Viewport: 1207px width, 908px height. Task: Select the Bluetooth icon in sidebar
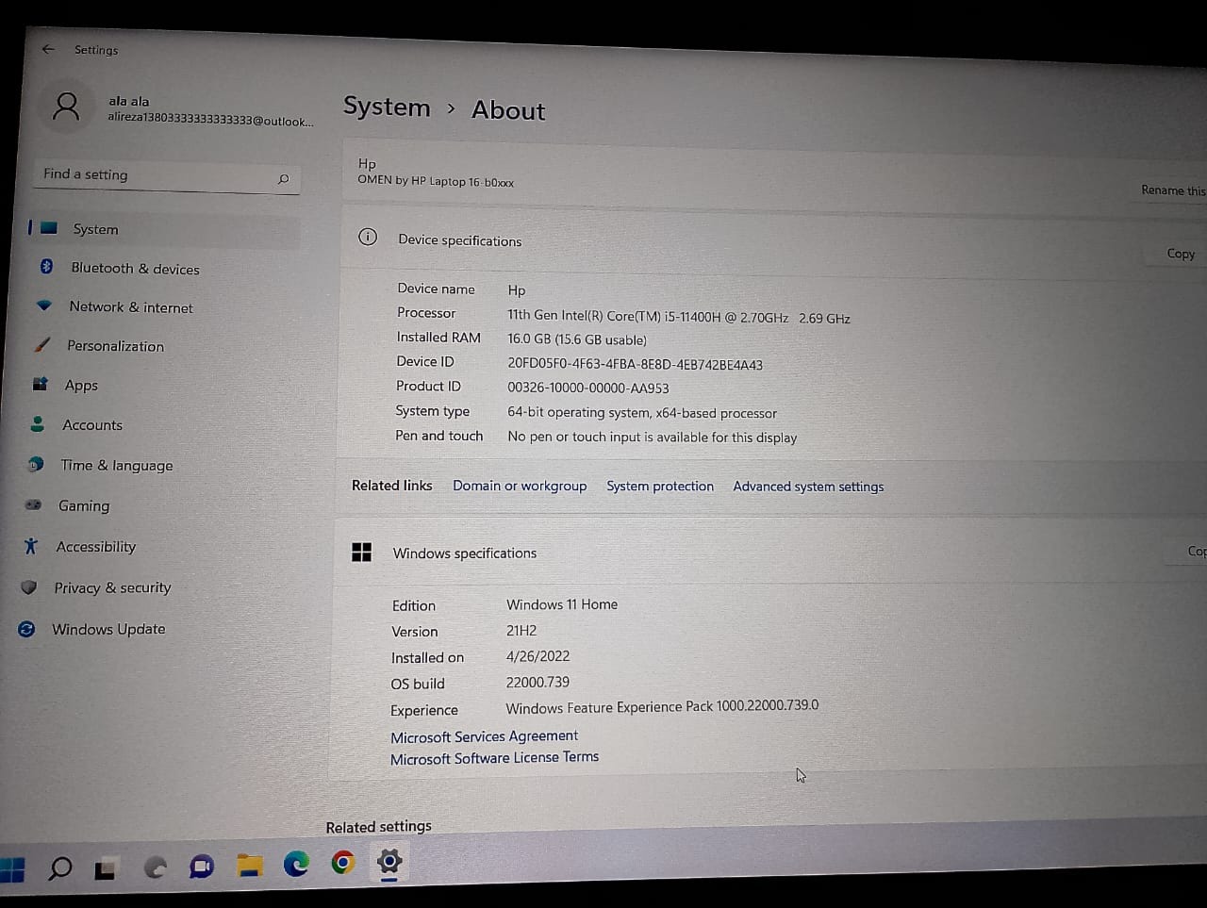[x=46, y=267]
